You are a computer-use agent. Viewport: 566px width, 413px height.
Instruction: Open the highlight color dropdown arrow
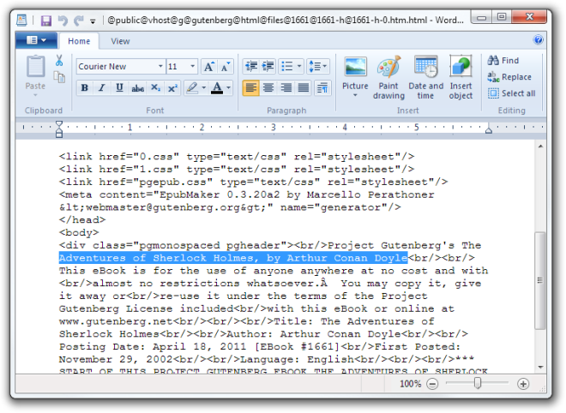click(x=204, y=87)
